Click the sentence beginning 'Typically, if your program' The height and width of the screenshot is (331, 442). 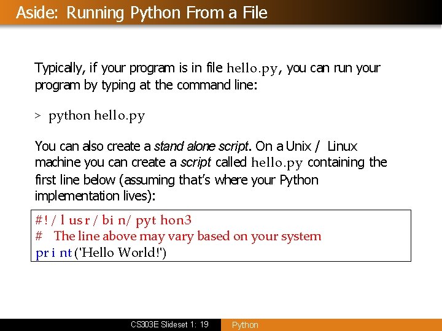pyautogui.click(x=207, y=69)
